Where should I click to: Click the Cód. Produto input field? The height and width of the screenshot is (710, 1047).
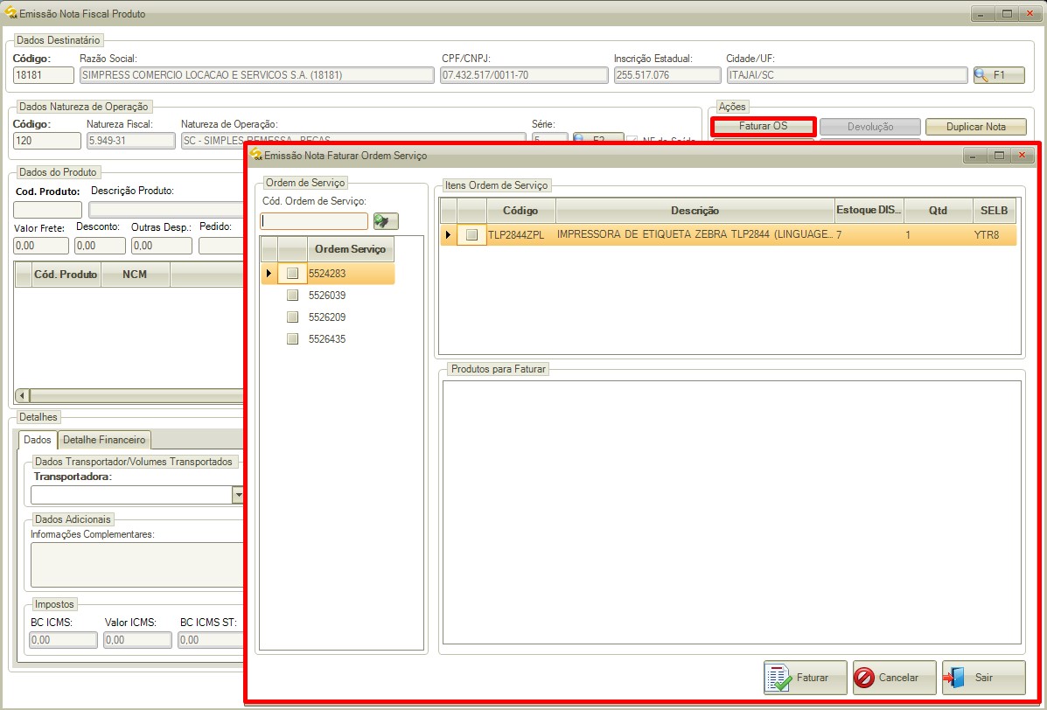[x=47, y=210]
